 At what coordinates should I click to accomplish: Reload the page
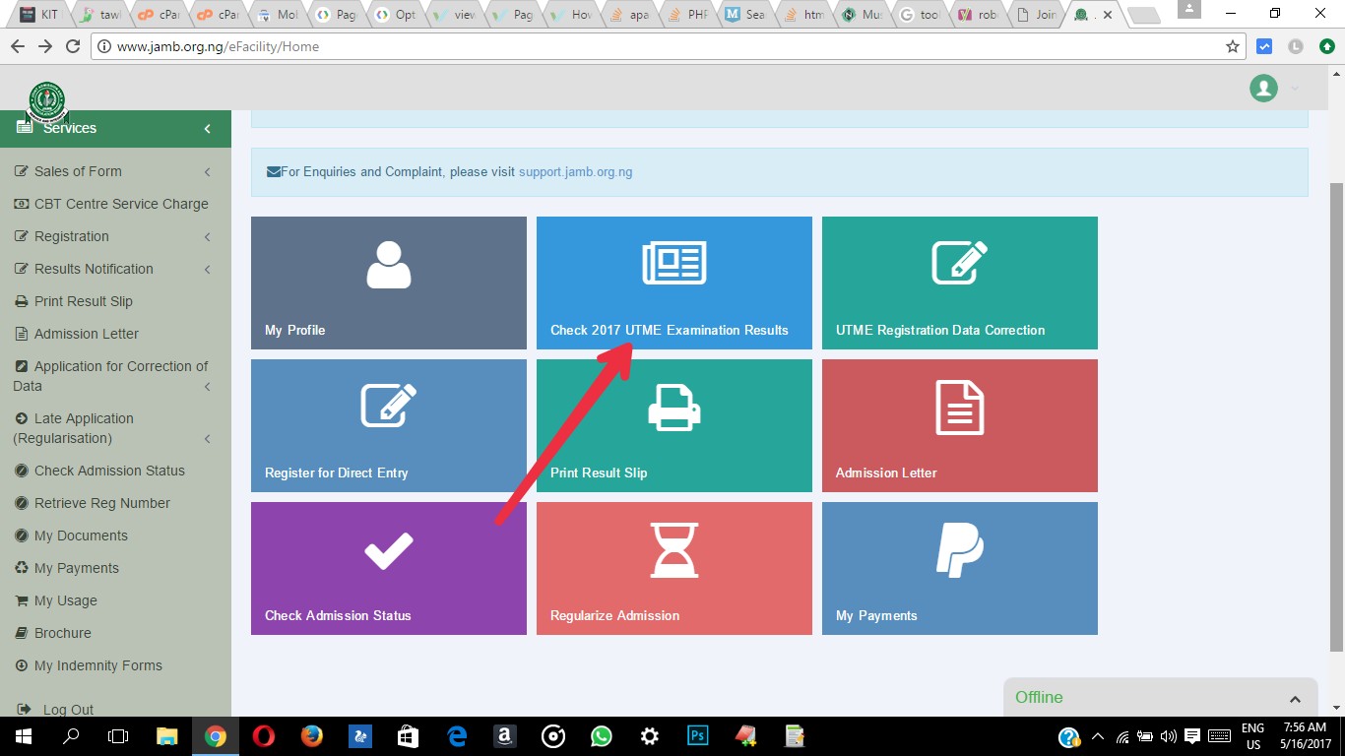[72, 46]
